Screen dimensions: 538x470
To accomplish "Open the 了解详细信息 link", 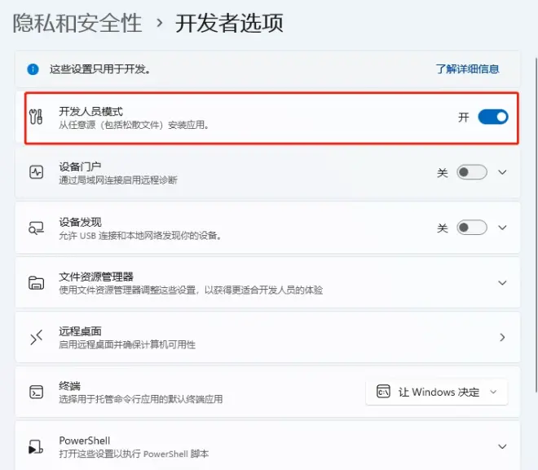I will (x=467, y=69).
